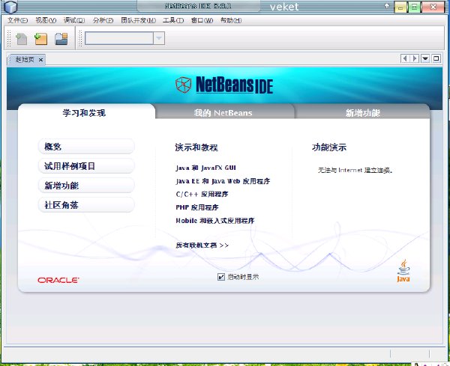Open the C/C++ 应用程序 link

coord(202,194)
